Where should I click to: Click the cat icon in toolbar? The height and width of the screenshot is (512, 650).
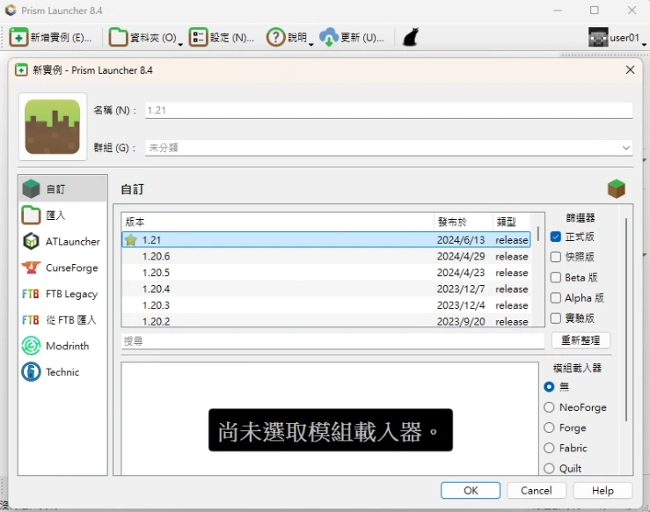(x=410, y=38)
